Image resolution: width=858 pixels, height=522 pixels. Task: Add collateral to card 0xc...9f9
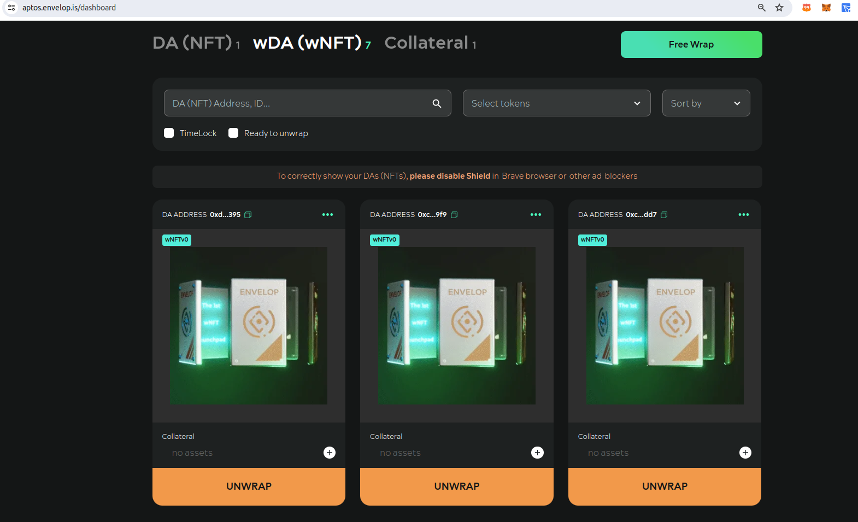click(x=538, y=453)
